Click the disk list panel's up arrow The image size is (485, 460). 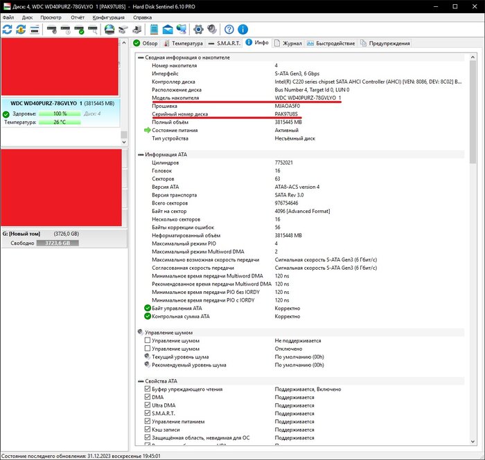pyautogui.click(x=124, y=43)
